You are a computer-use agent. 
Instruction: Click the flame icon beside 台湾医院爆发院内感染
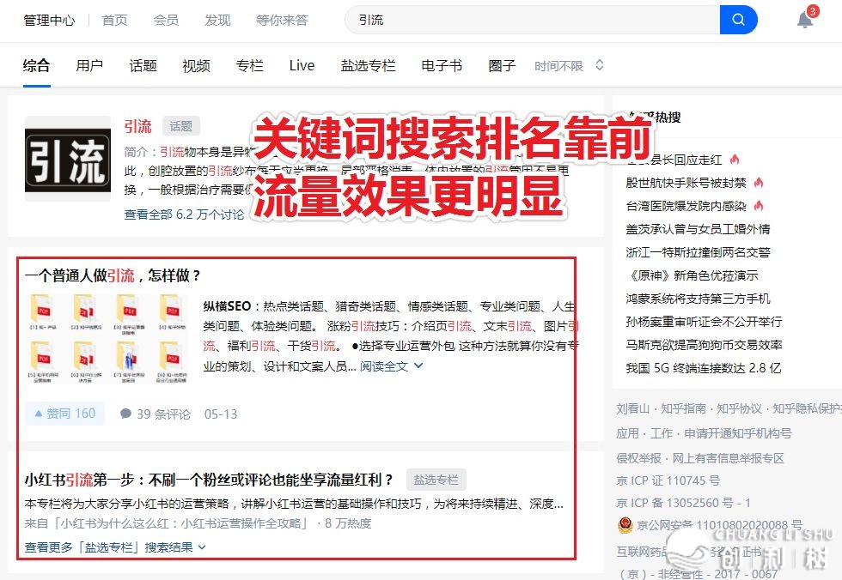pos(759,206)
